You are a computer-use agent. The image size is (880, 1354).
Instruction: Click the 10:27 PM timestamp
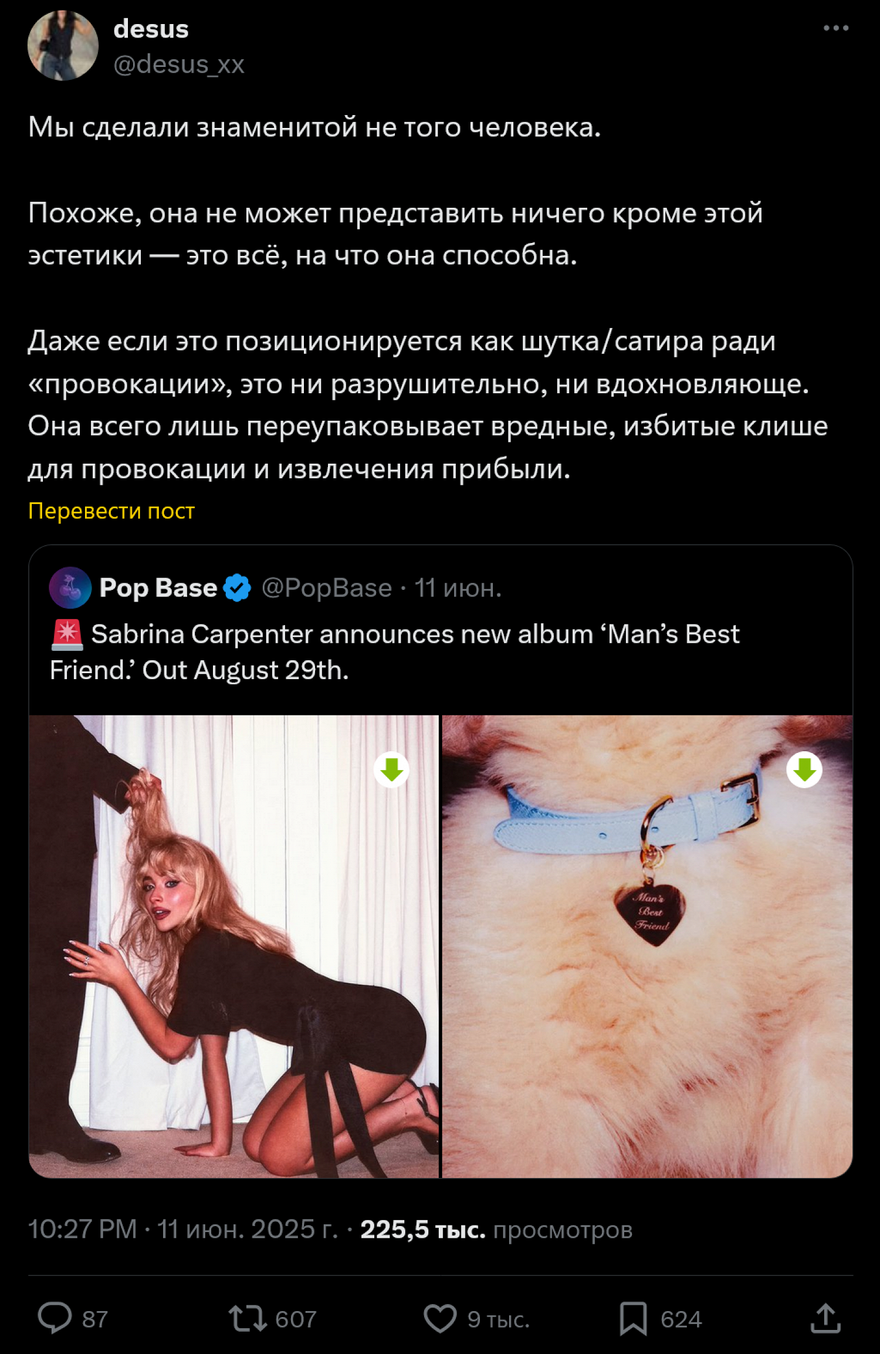82,1229
